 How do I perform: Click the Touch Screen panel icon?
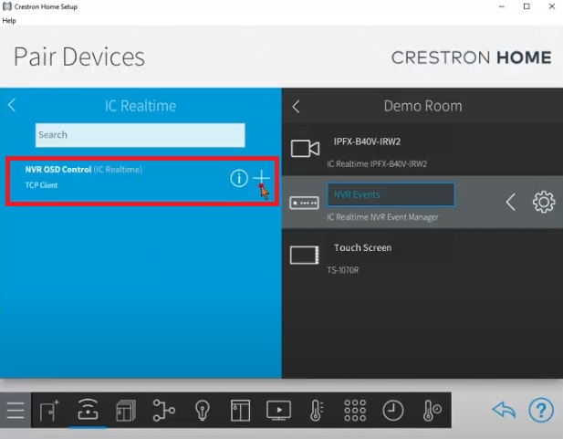click(304, 255)
